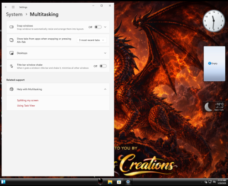Click the Alienware head taskbar icon
This screenshot has width=228, height=186.
(x=100, y=181)
